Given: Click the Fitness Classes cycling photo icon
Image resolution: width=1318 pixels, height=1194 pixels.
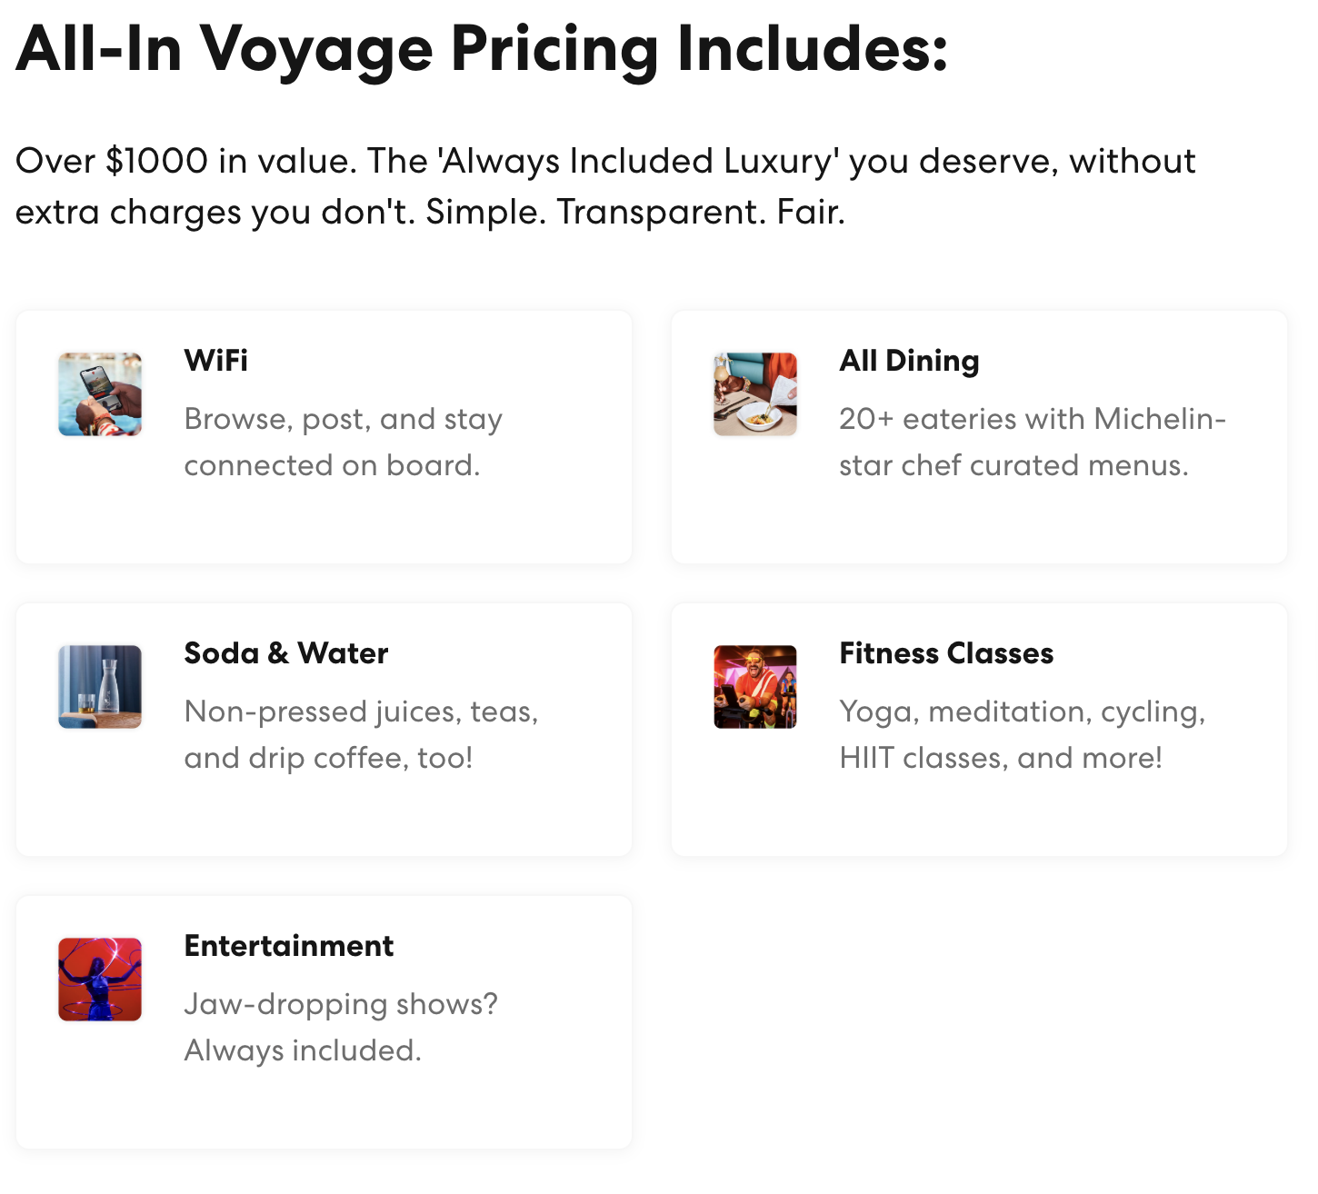Looking at the screenshot, I should coord(755,687).
